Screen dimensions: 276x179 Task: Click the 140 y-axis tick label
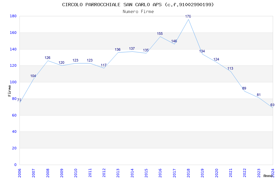(x=13, y=49)
